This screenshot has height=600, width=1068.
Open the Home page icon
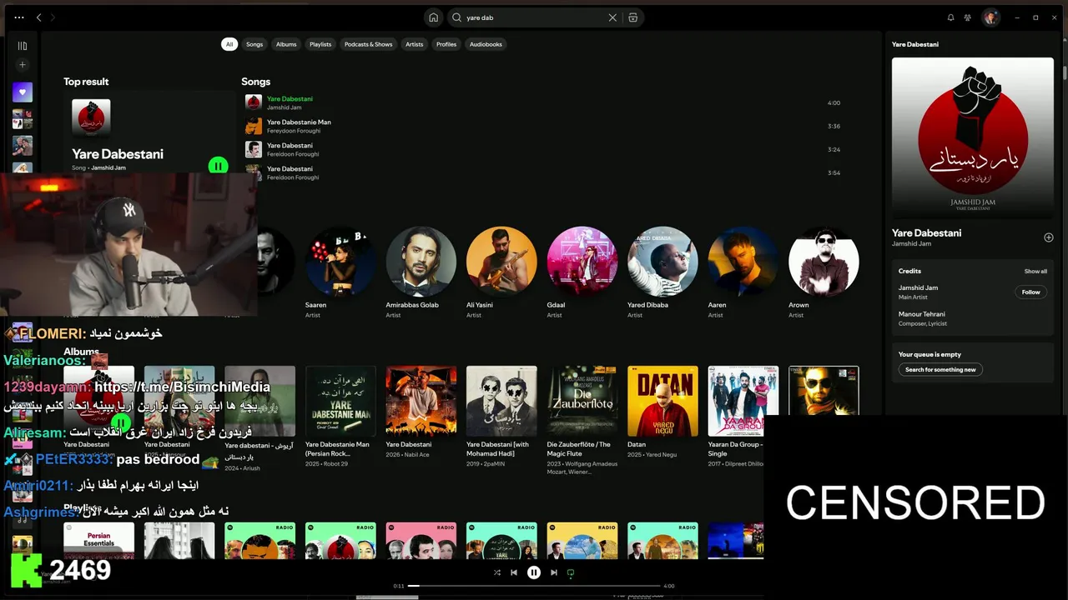coord(433,17)
